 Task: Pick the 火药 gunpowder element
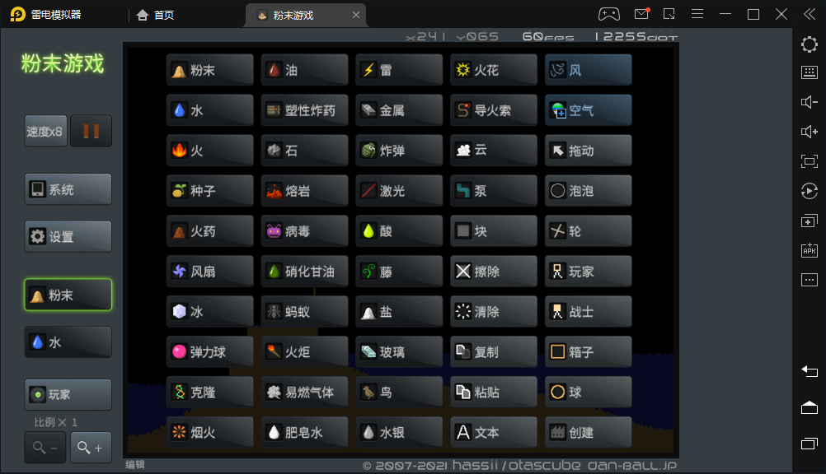(209, 231)
